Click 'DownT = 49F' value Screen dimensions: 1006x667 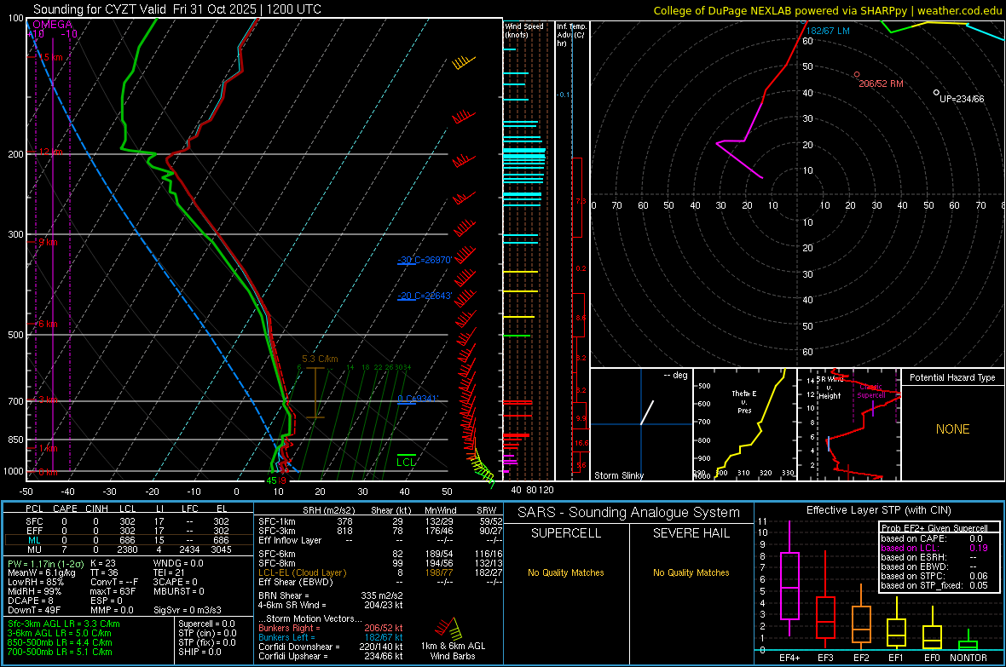pos(34,610)
